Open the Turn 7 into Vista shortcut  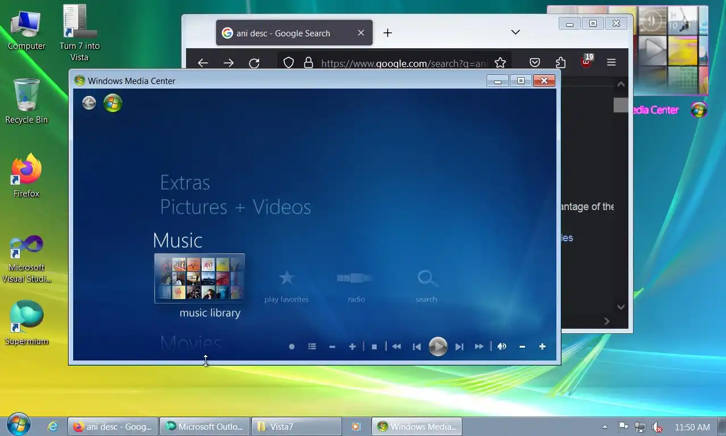[x=79, y=33]
